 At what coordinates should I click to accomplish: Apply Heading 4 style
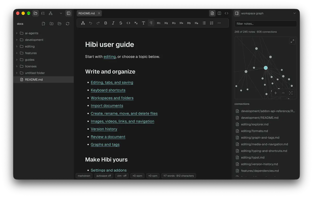point(181,23)
